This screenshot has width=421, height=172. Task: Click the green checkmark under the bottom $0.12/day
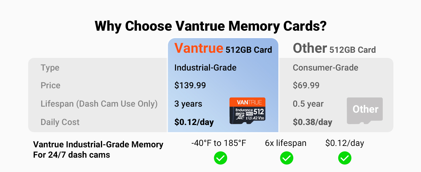(x=345, y=158)
